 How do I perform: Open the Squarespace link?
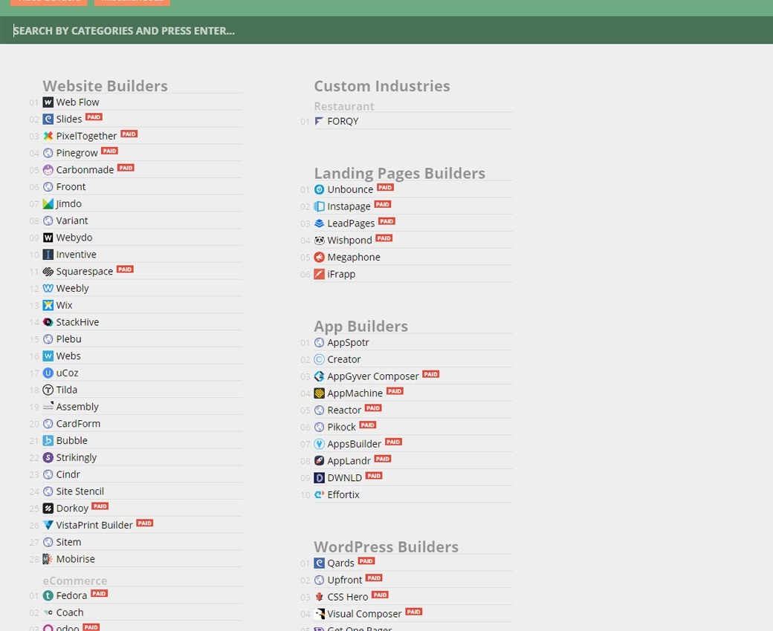coord(84,272)
